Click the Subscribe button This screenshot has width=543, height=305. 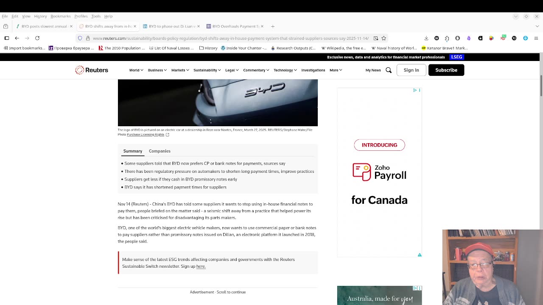[x=446, y=70]
